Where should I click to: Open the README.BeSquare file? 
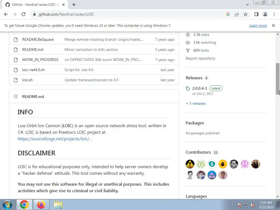38,39
